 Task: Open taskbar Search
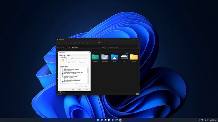[102, 120]
